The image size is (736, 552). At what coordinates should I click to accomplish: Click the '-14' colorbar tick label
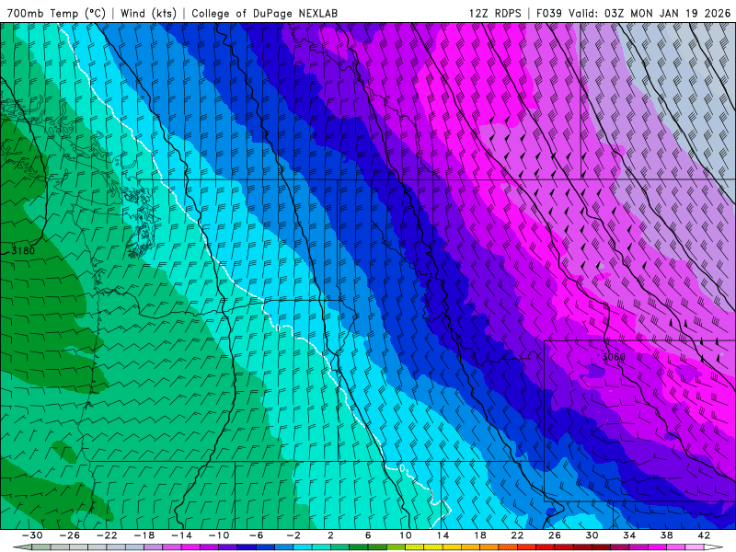click(x=181, y=535)
